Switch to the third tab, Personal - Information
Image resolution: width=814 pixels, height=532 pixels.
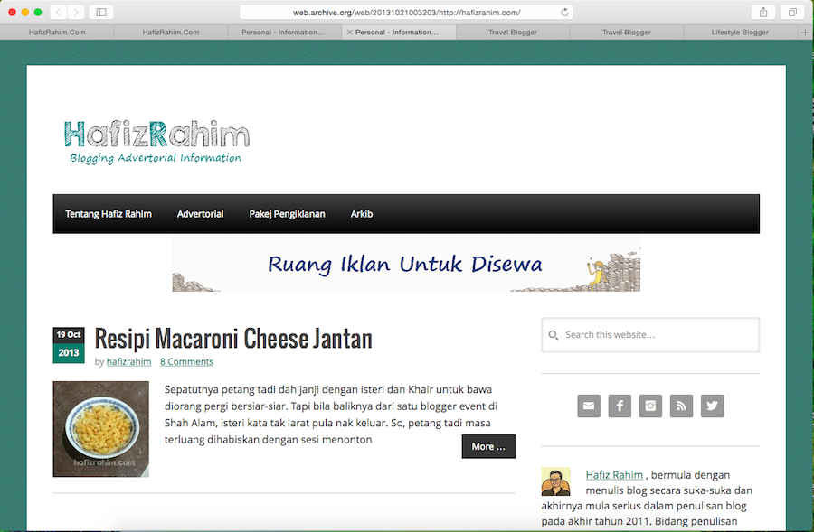coord(285,33)
